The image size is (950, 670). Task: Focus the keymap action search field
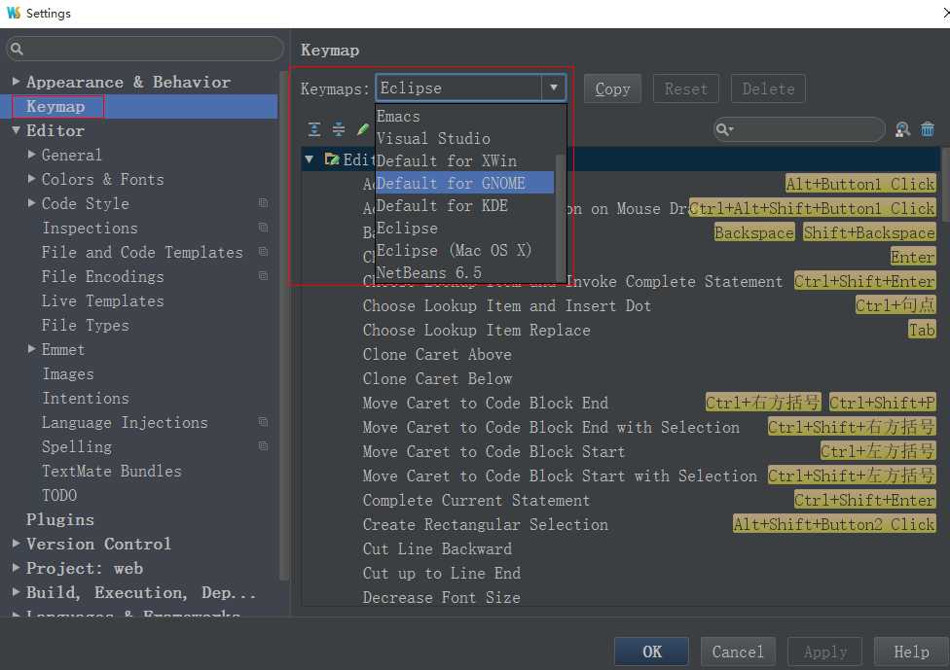coord(798,129)
